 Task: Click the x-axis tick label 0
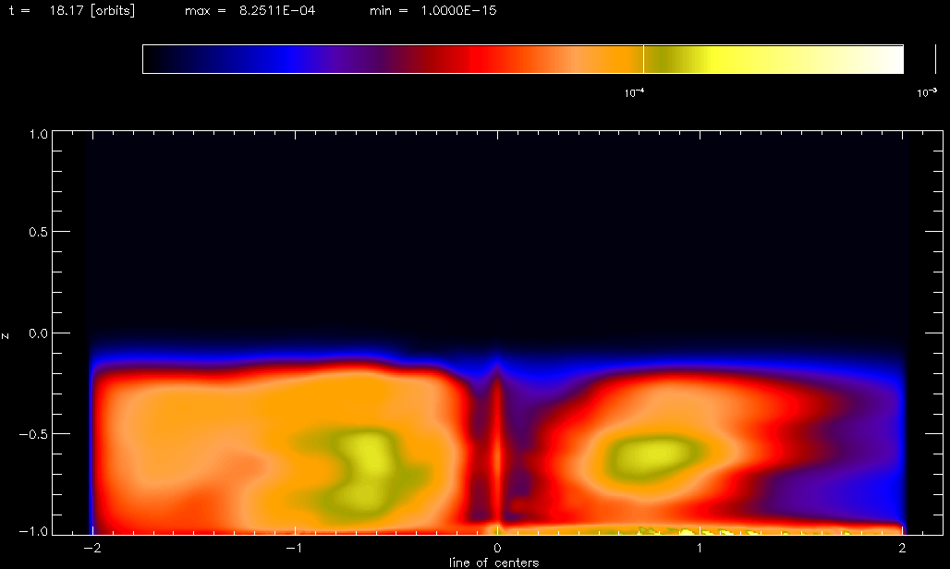[x=498, y=549]
